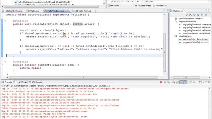Close the Console view tab
Viewport: 212px width, 119px height.
(x=14, y=82)
